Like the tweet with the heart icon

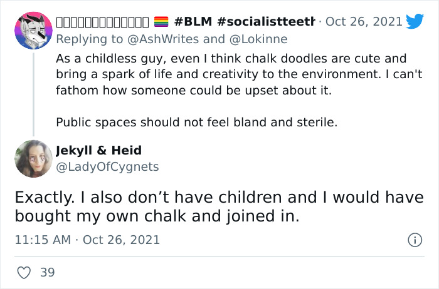click(x=23, y=272)
